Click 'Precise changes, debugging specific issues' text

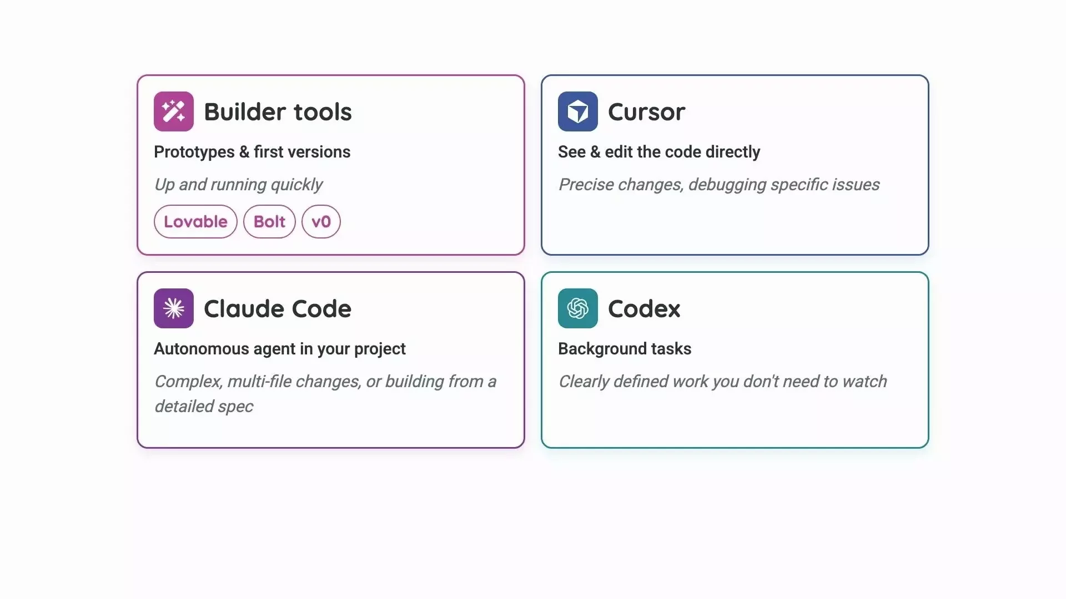click(x=719, y=185)
